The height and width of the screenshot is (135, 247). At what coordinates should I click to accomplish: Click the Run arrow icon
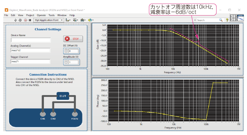tap(16, 20)
